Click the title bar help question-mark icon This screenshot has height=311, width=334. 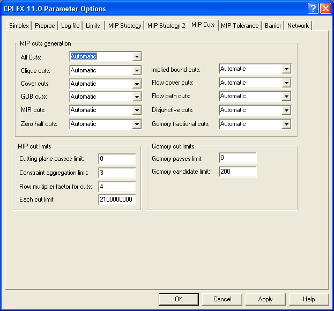tap(313, 9)
